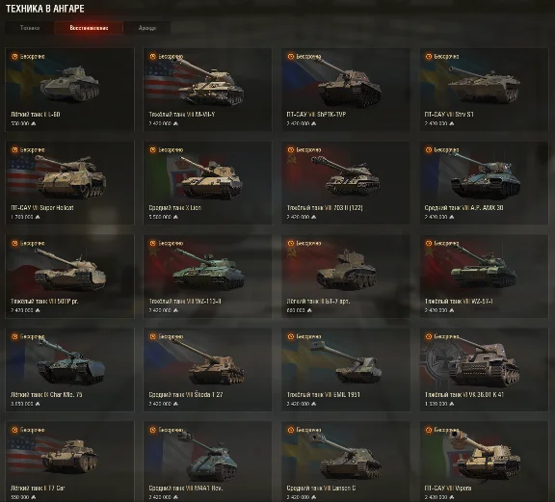
Task: Click the clock icon on the Strv S1 card
Action: 429,56
